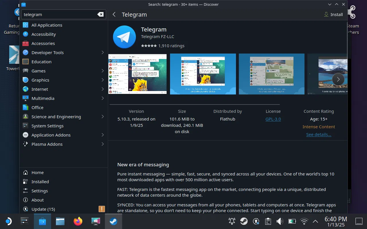Click the Discover taskbar icon
Viewport: 367px width, 229px height.
pyautogui.click(x=42, y=221)
